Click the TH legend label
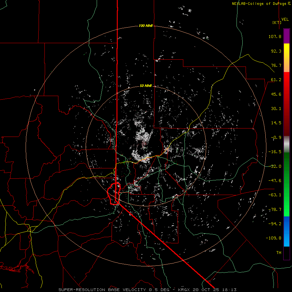This screenshot has width=292, height=292. (x=279, y=253)
